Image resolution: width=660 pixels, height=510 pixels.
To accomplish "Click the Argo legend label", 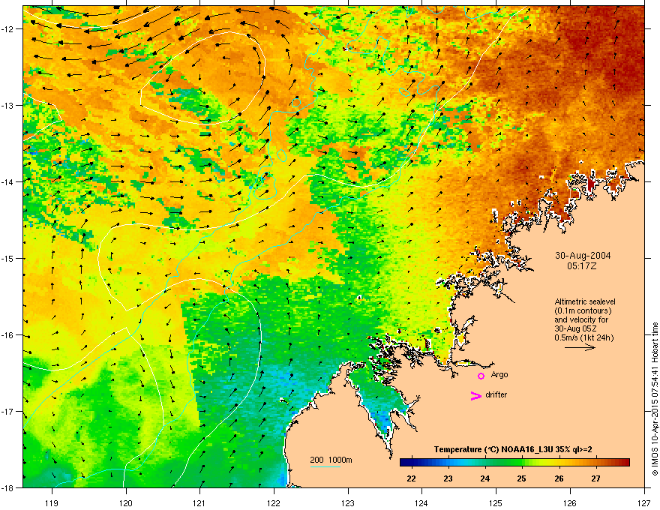I will [499, 375].
